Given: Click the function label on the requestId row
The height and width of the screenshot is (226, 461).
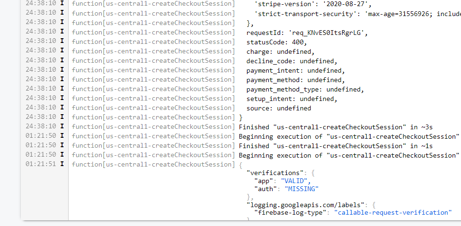Looking at the screenshot, I should [153, 32].
